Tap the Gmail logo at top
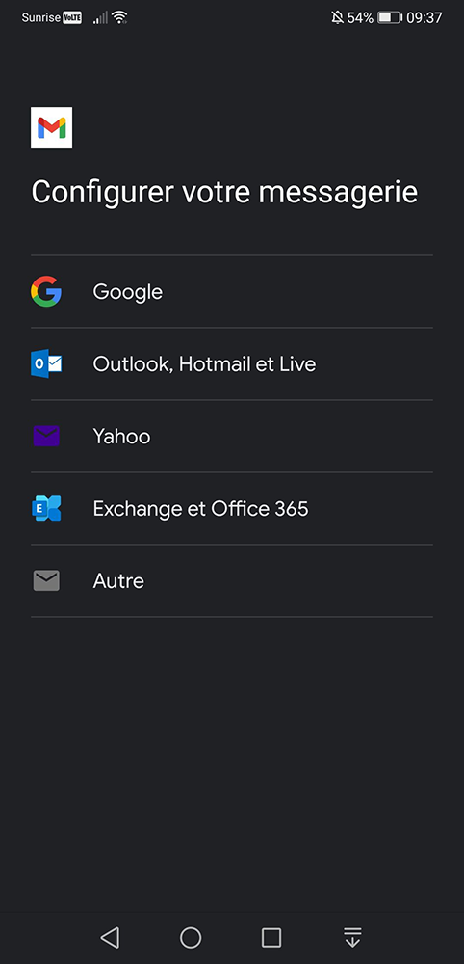 pyautogui.click(x=52, y=128)
